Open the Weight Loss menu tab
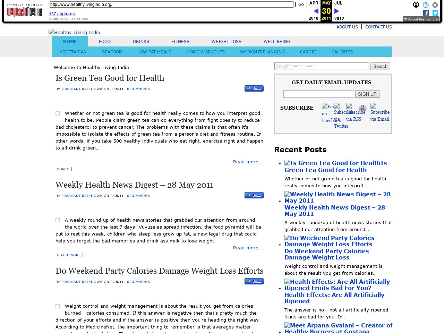 [x=226, y=41]
